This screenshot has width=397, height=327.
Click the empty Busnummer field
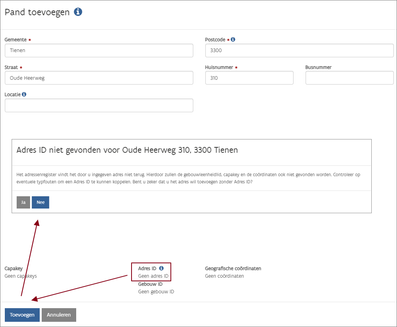click(349, 78)
